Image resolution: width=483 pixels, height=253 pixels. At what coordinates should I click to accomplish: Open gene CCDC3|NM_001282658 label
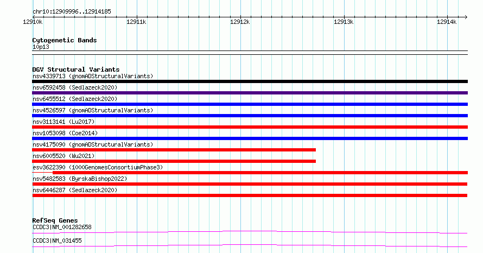coord(62,227)
